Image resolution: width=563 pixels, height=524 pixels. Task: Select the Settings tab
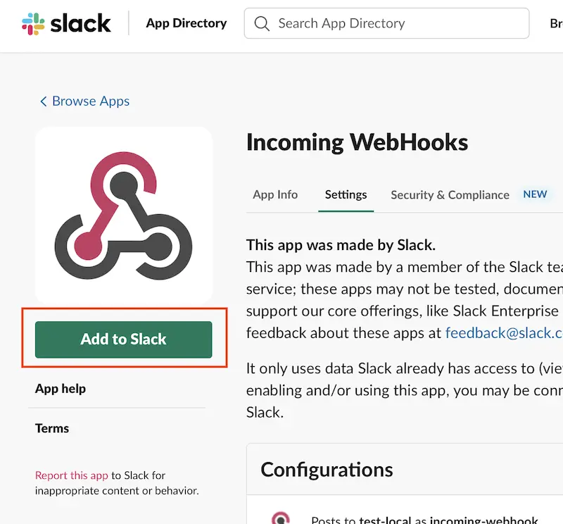pyautogui.click(x=346, y=195)
